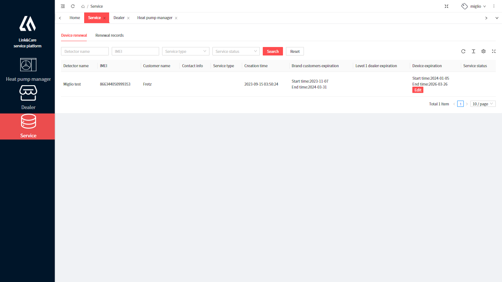Screen dimensions: 502x282
Task: Focus the Detector name search field
Action: pyautogui.click(x=85, y=51)
